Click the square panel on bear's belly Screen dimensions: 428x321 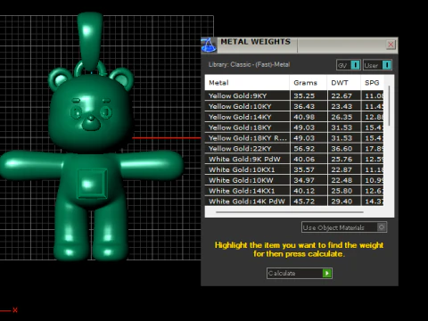(x=92, y=184)
